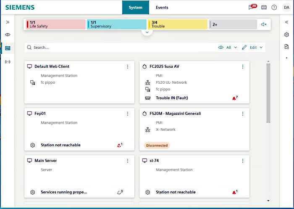Open the Life Safety 1/1 event category
Screen dimensions: 294x209
(56, 24)
